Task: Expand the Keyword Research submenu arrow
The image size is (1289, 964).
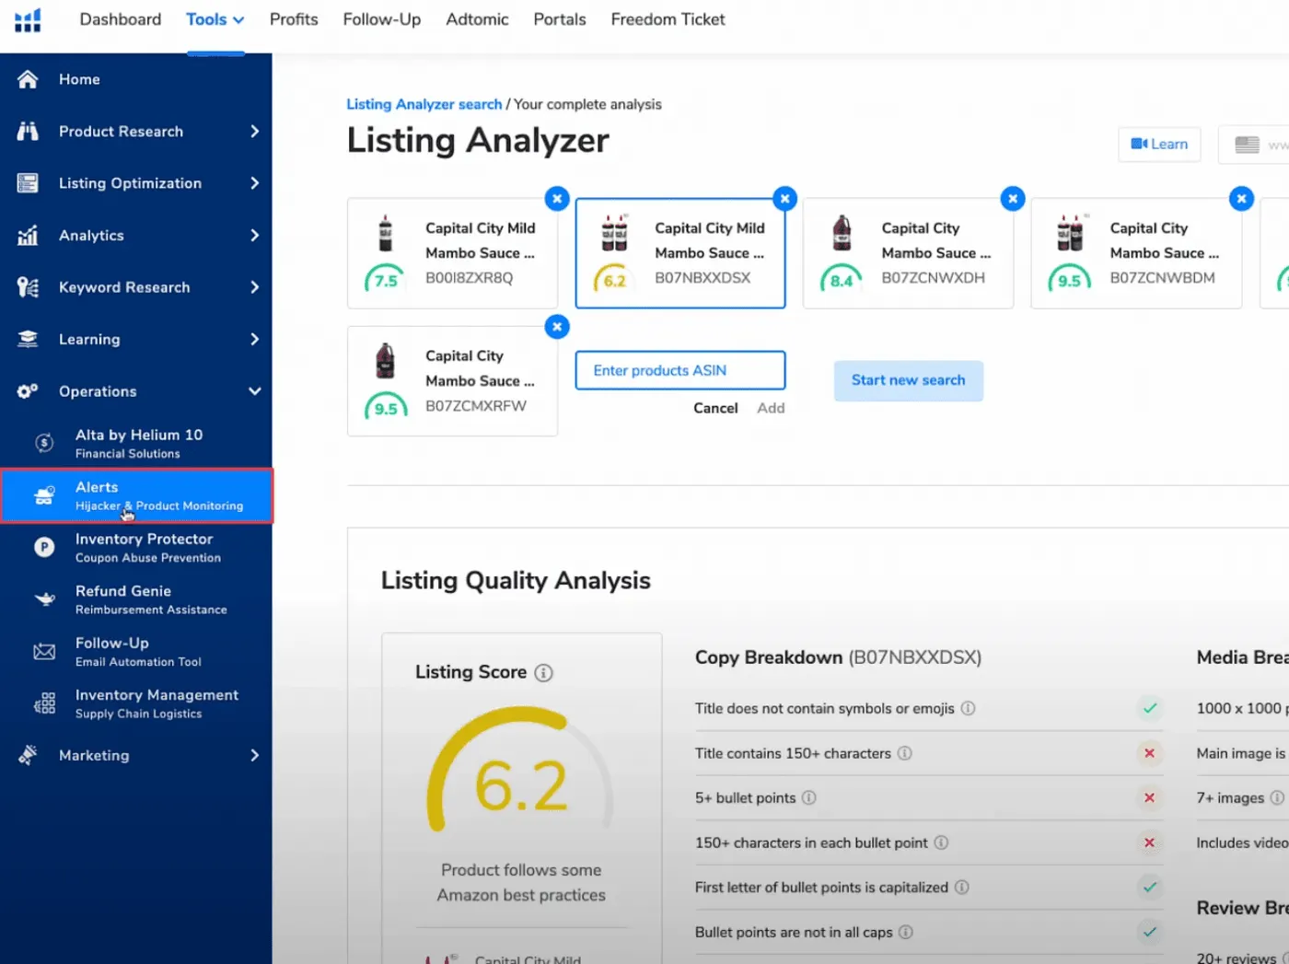Action: pos(255,287)
